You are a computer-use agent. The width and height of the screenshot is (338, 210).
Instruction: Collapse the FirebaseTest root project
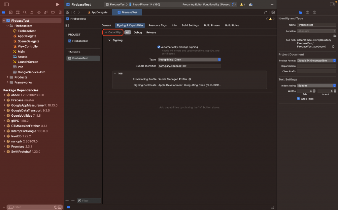click(4, 21)
